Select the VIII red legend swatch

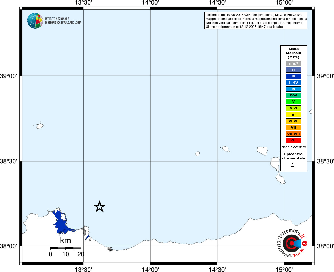(x=294, y=140)
